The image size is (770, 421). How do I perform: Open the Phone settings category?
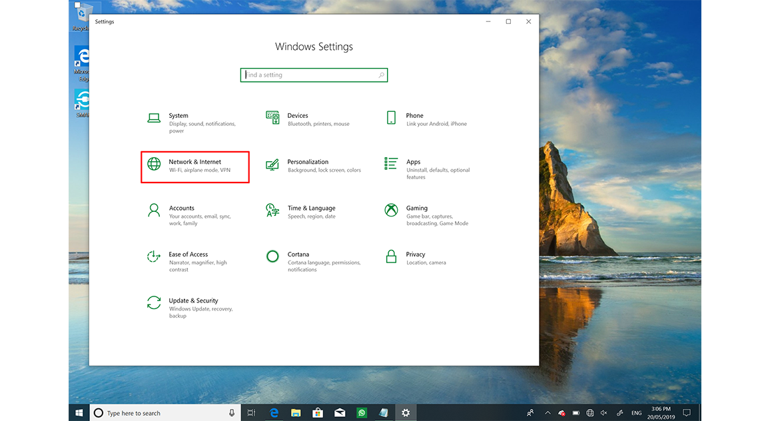(427, 119)
